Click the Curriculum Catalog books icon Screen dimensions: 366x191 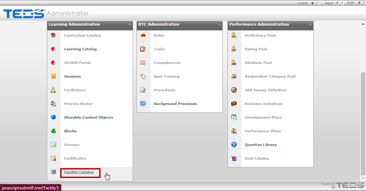53,35
